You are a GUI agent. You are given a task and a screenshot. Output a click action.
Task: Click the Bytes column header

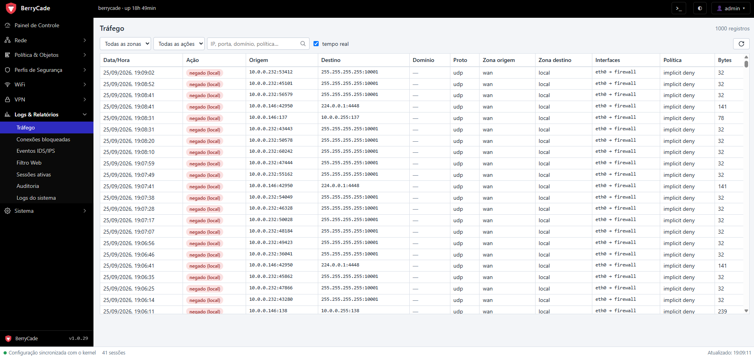click(x=728, y=60)
